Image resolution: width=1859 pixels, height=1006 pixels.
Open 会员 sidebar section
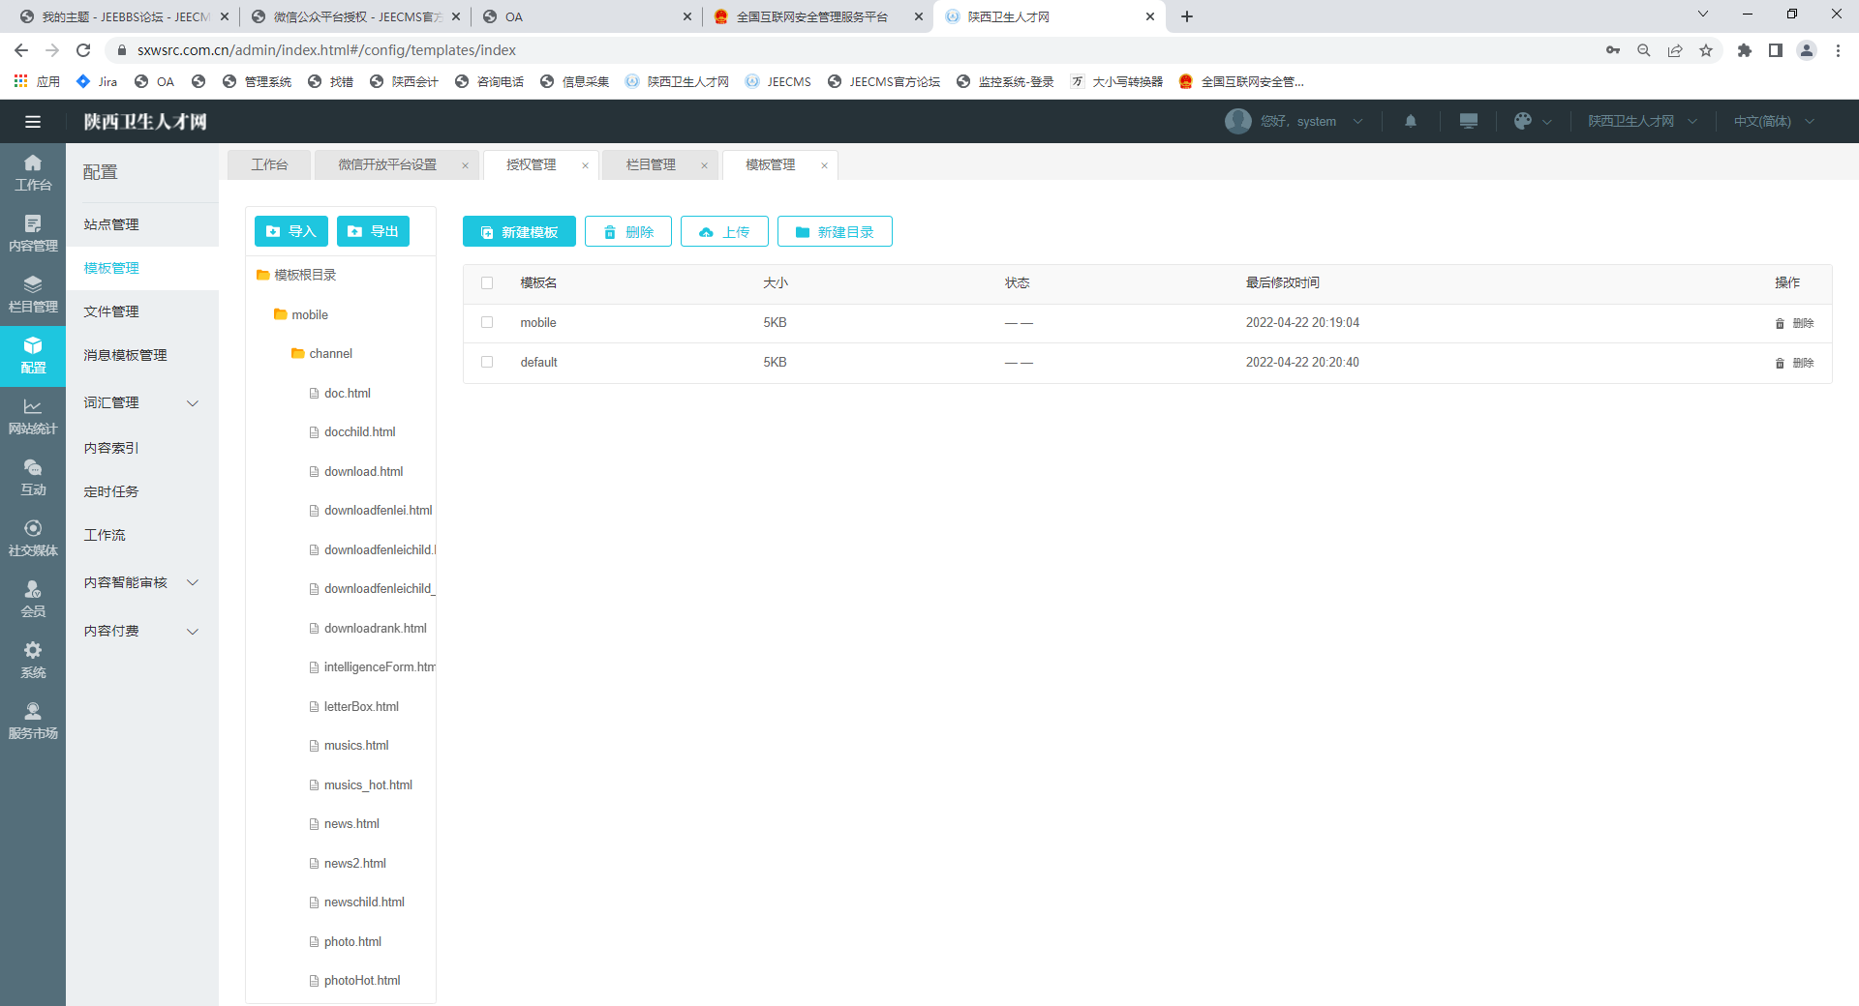33,600
